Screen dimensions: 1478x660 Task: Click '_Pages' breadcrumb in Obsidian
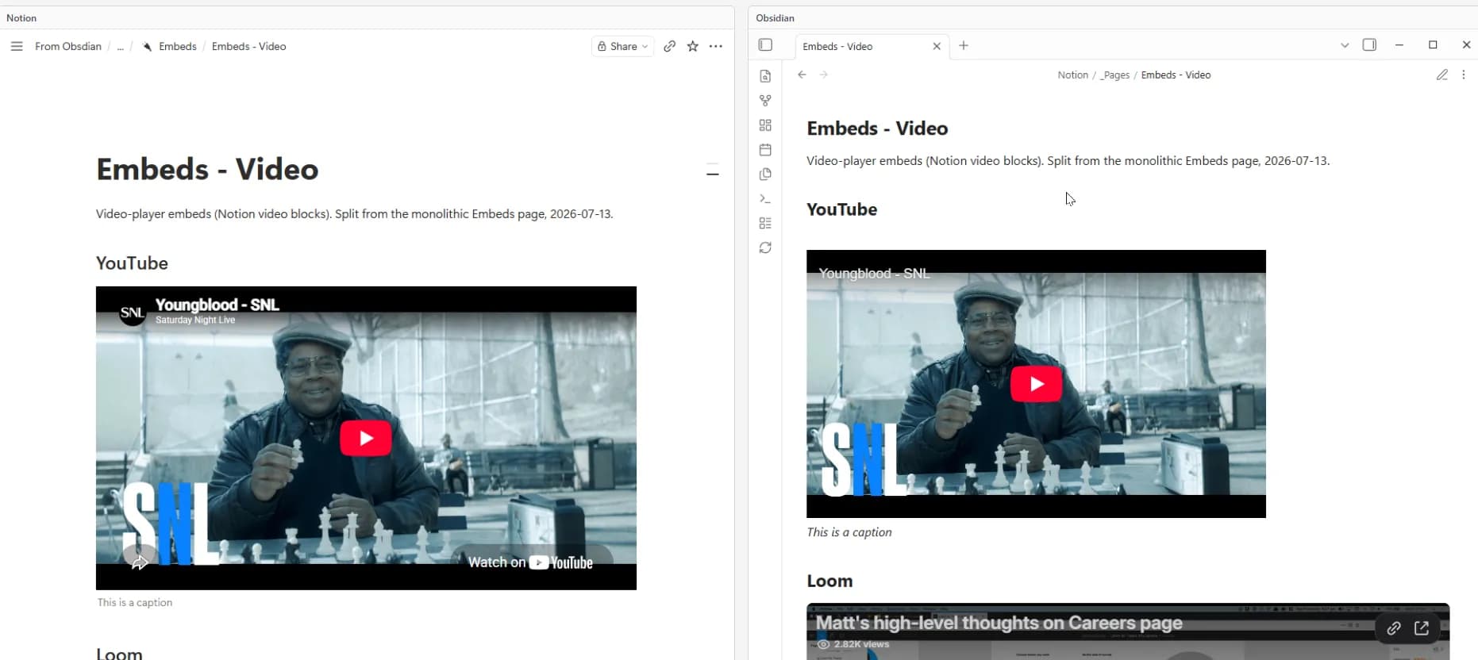coord(1114,75)
